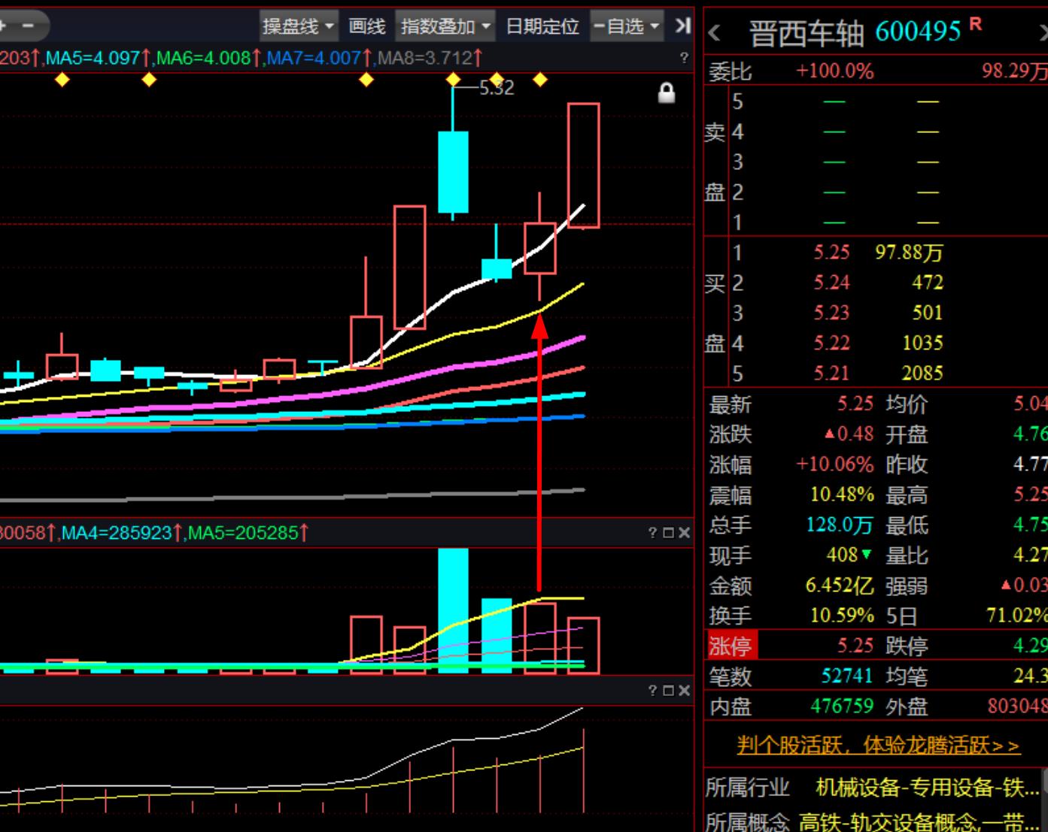Click the second yellow diamond marker from left
The height and width of the screenshot is (832, 1048).
(149, 80)
